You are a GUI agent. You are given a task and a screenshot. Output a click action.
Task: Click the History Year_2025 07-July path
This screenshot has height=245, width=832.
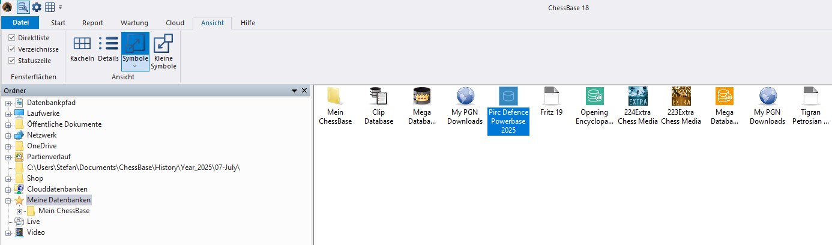[x=137, y=168]
